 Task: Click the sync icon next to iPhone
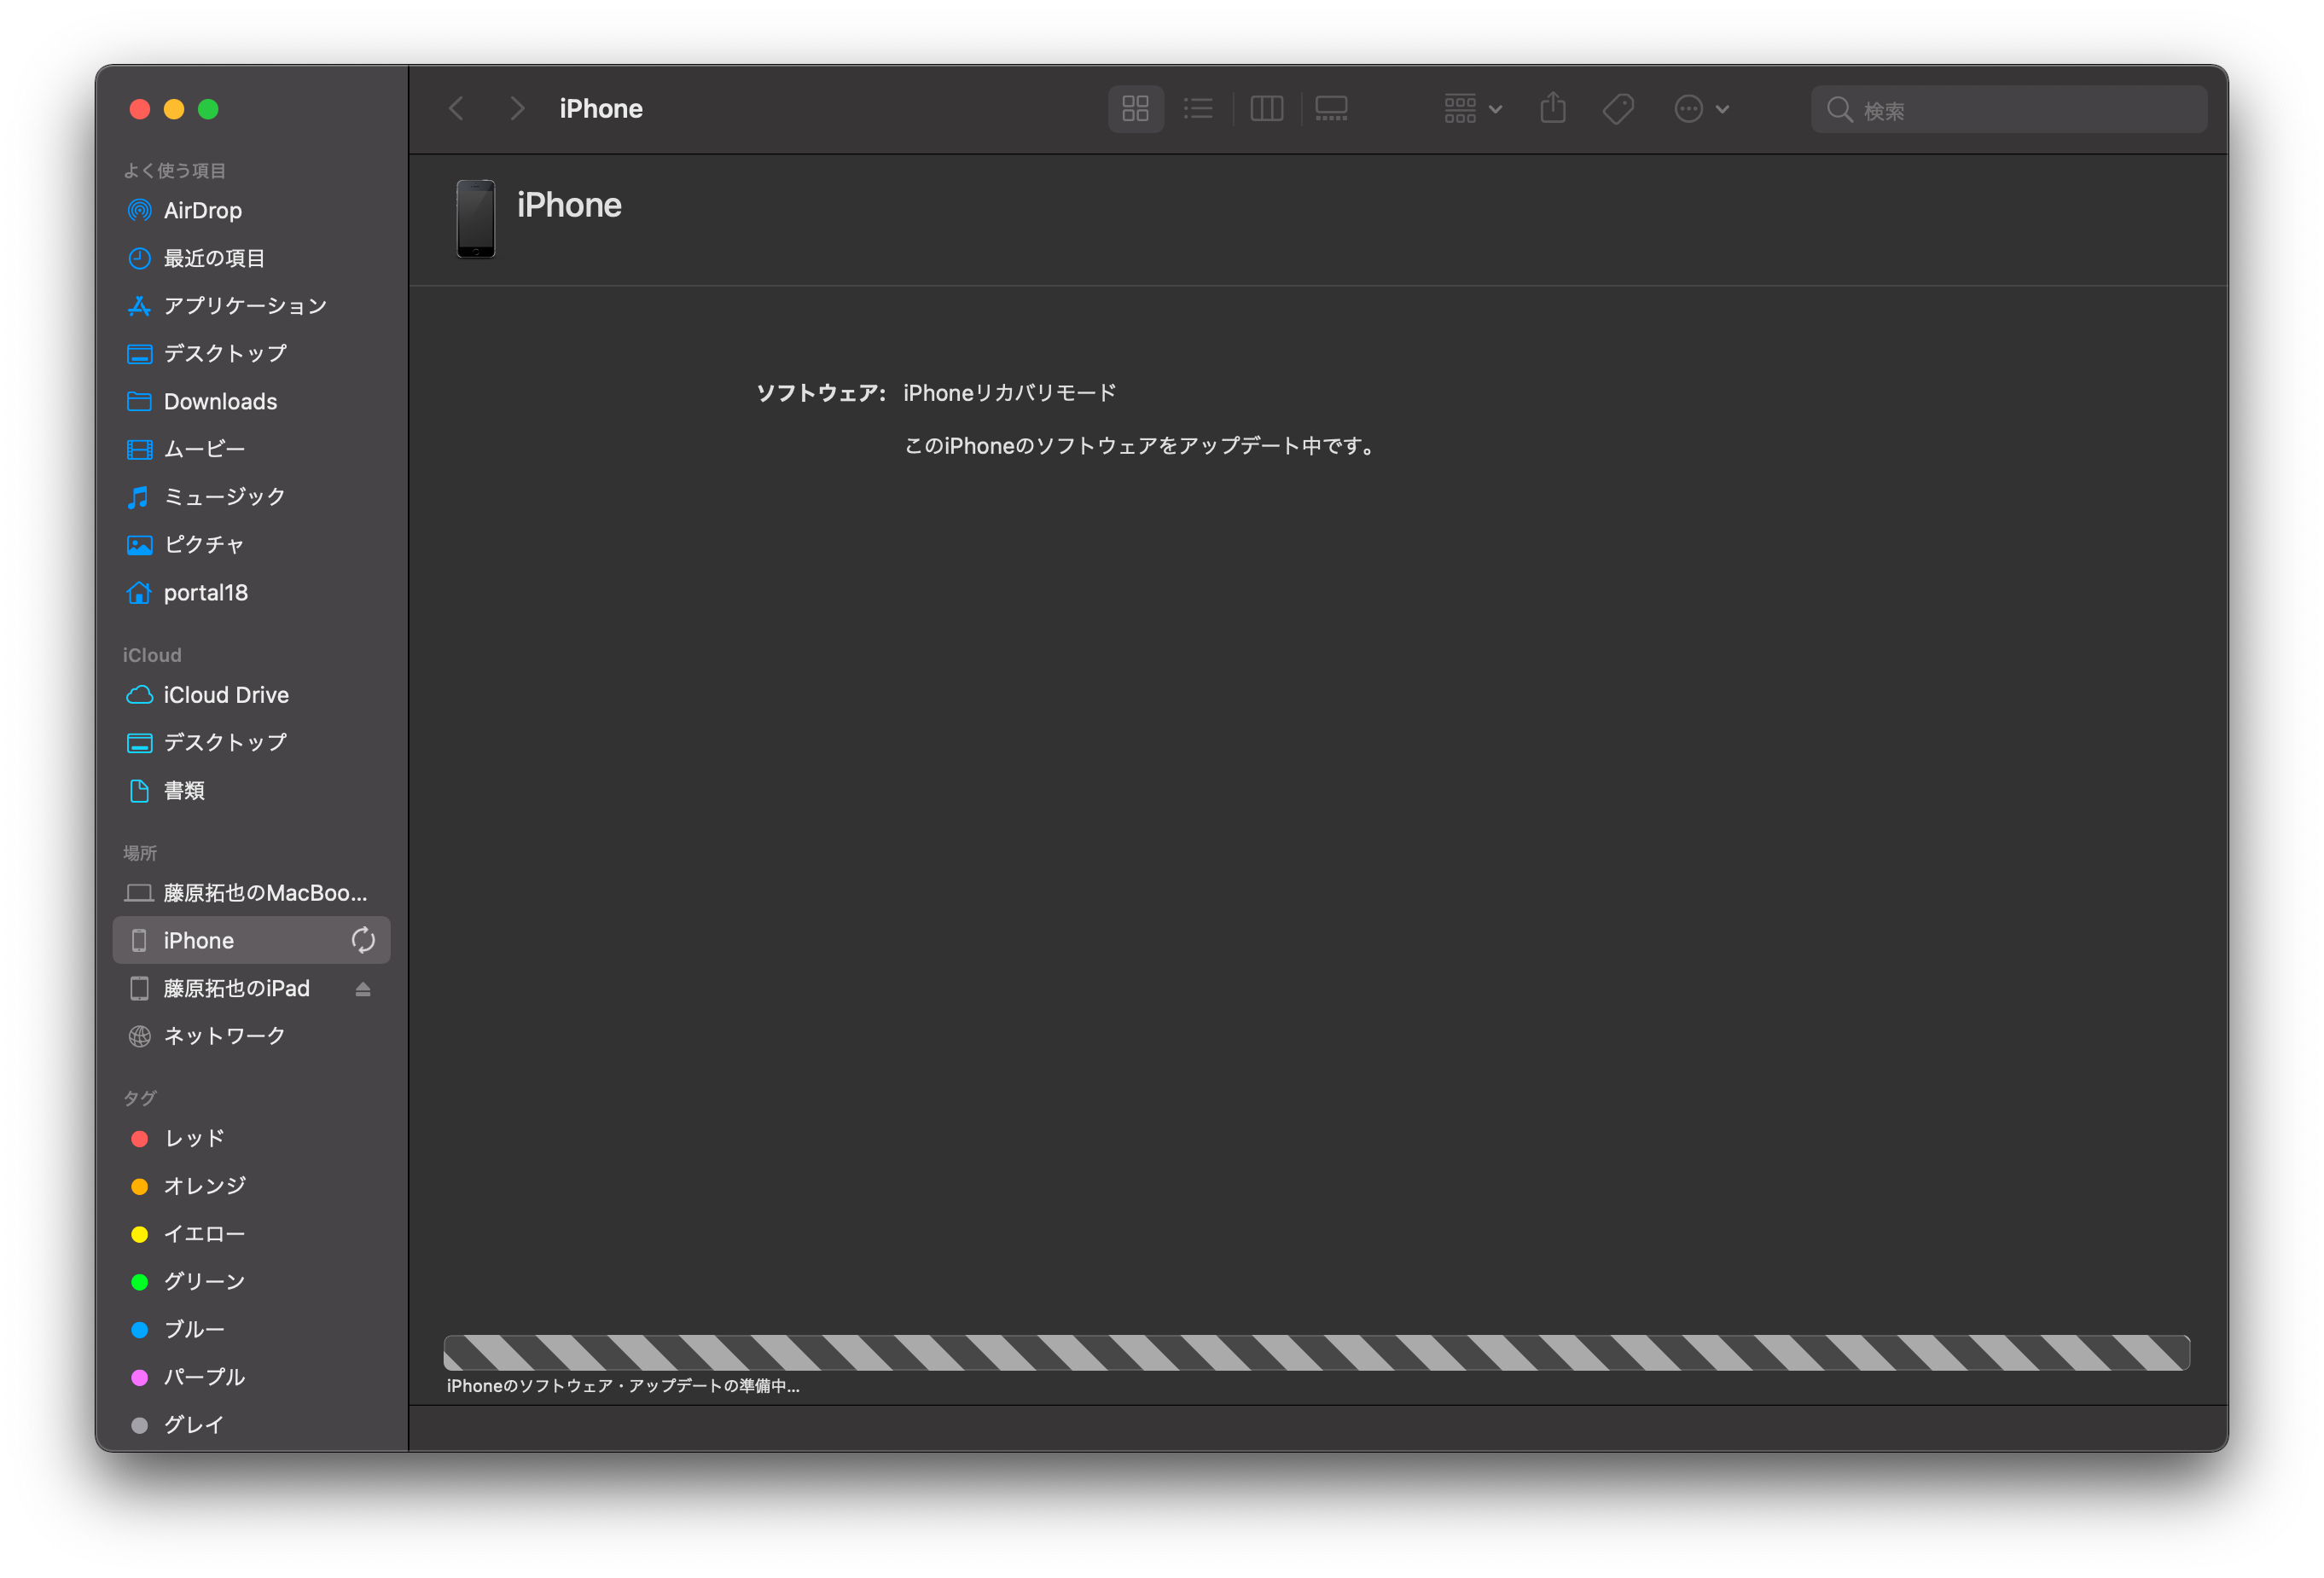pyautogui.click(x=363, y=940)
